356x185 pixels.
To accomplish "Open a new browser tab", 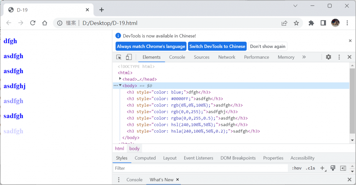I will 102,10.
